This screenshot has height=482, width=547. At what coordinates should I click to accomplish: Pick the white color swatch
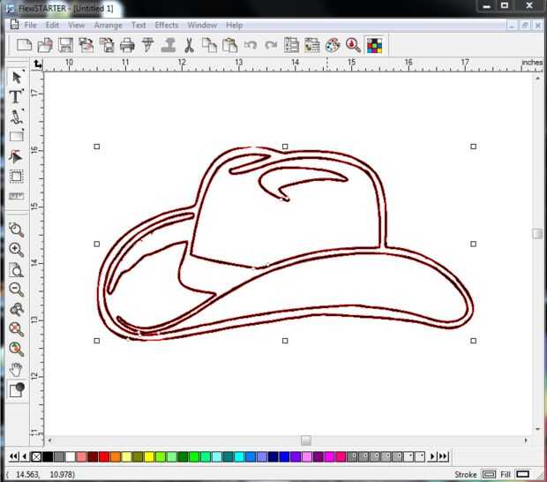pos(70,456)
